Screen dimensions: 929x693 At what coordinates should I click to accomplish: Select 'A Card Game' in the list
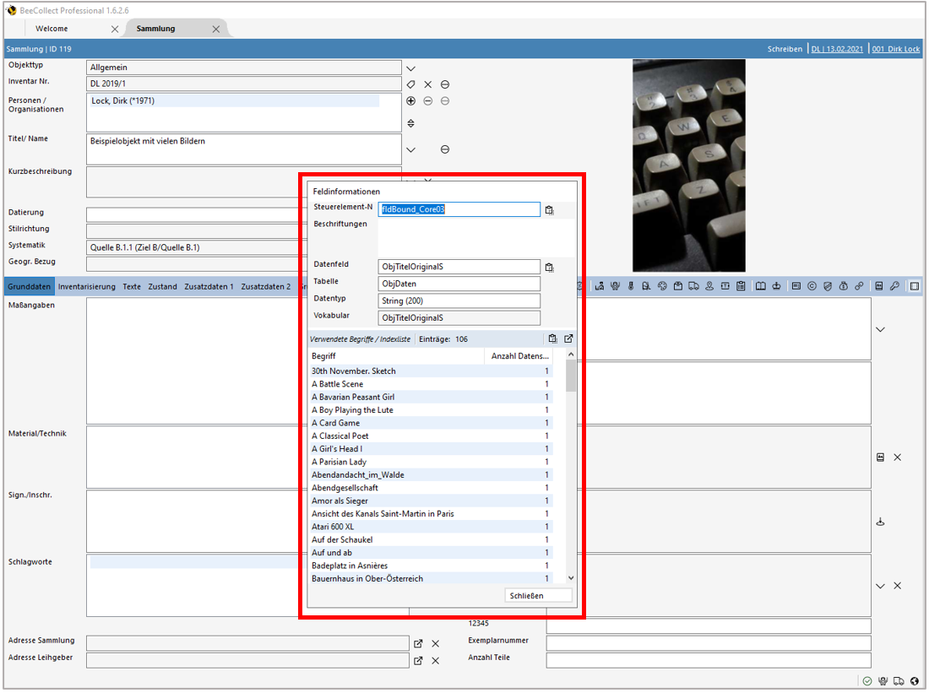335,423
